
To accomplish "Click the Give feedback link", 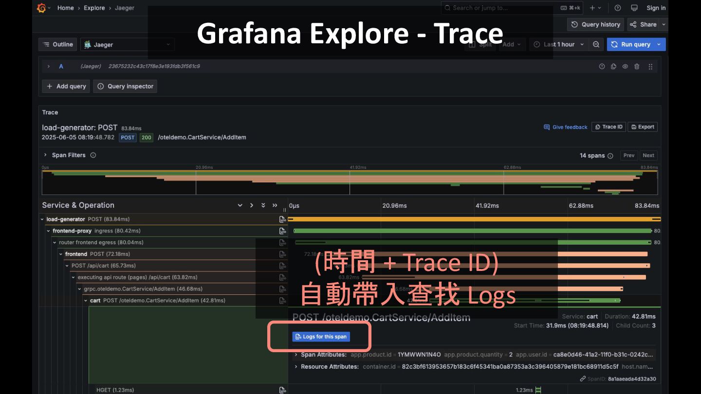I will (566, 127).
